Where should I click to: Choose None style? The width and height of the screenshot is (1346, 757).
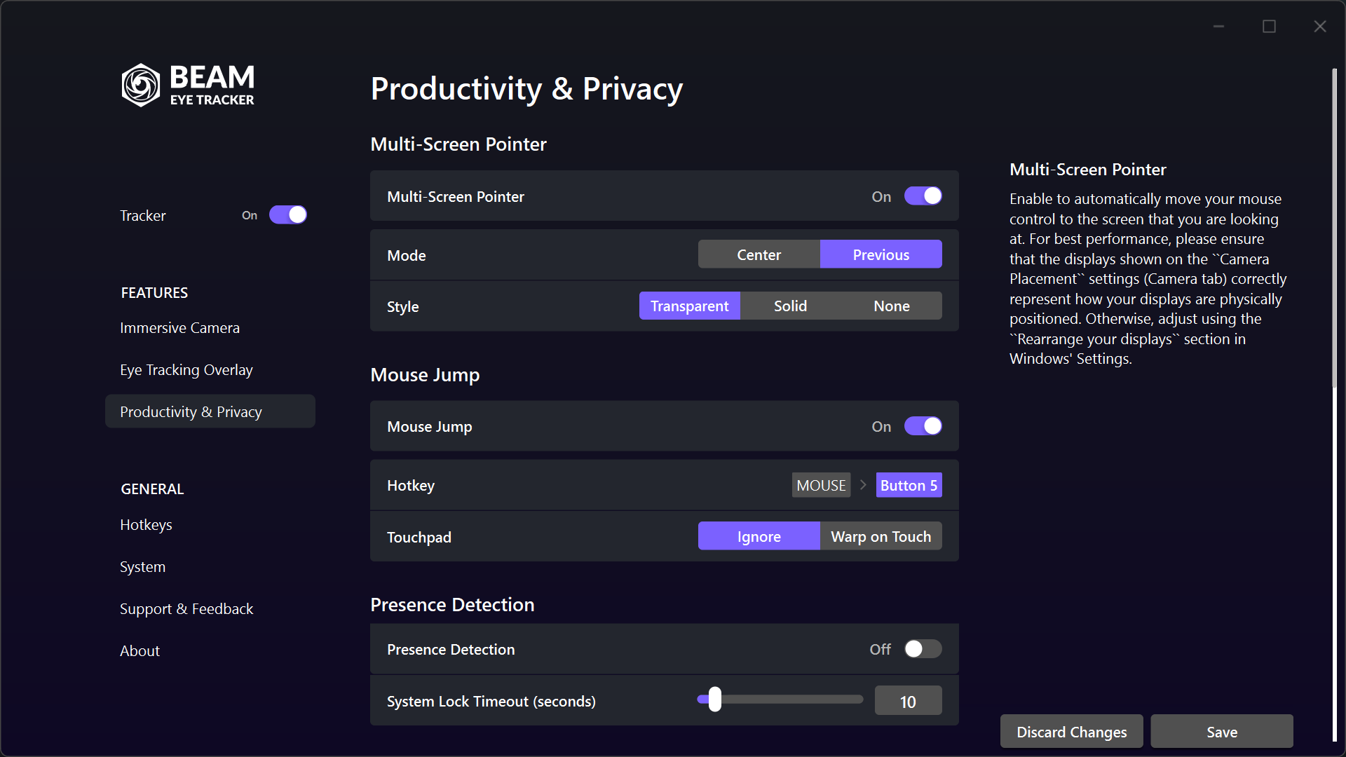[x=891, y=306]
